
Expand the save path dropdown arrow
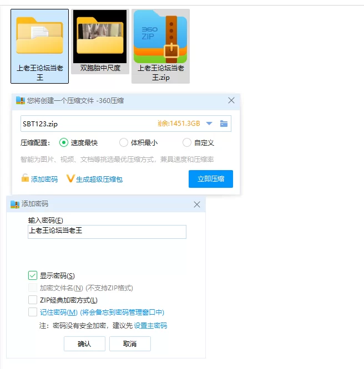tap(209, 124)
